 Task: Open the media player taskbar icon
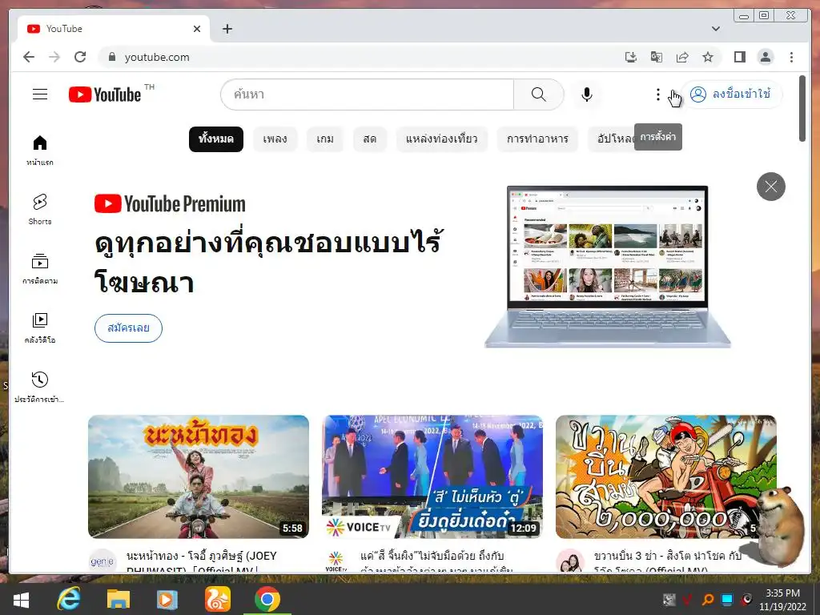pyautogui.click(x=167, y=599)
